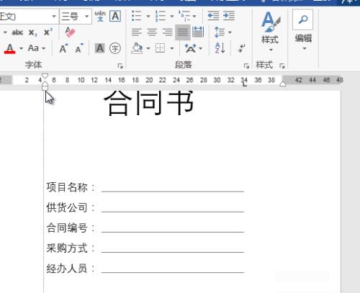360x293 pixels.
Task: Expand the line spacing dropdown
Action: pyautogui.click(x=230, y=32)
